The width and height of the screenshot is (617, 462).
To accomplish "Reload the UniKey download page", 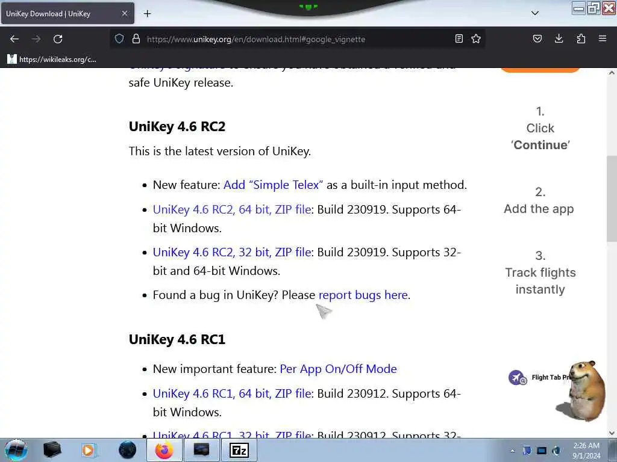I will [58, 39].
